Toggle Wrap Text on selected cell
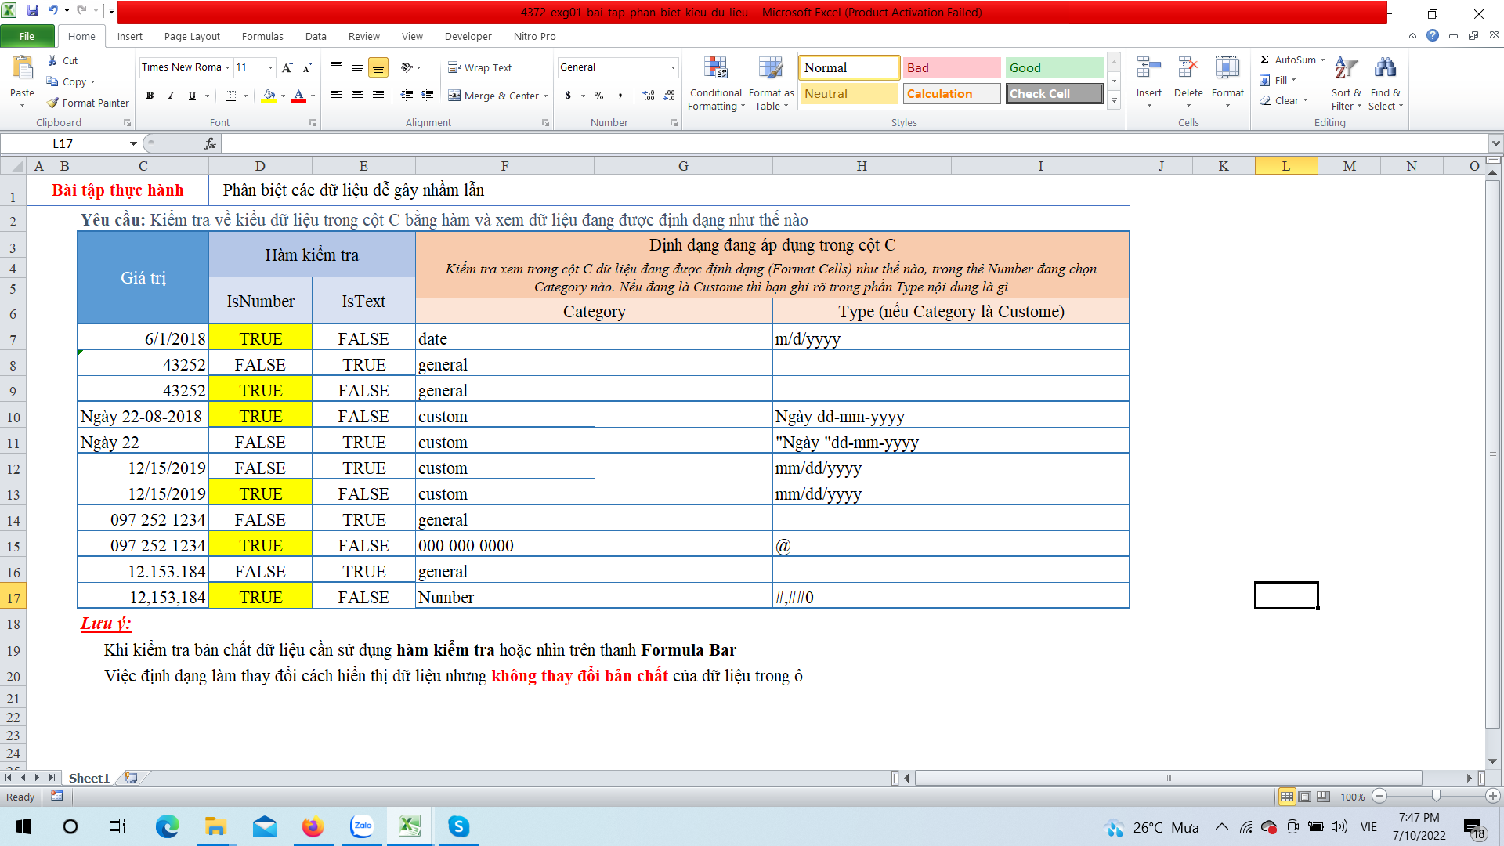Screen dimensions: 1504x846 (x=479, y=67)
